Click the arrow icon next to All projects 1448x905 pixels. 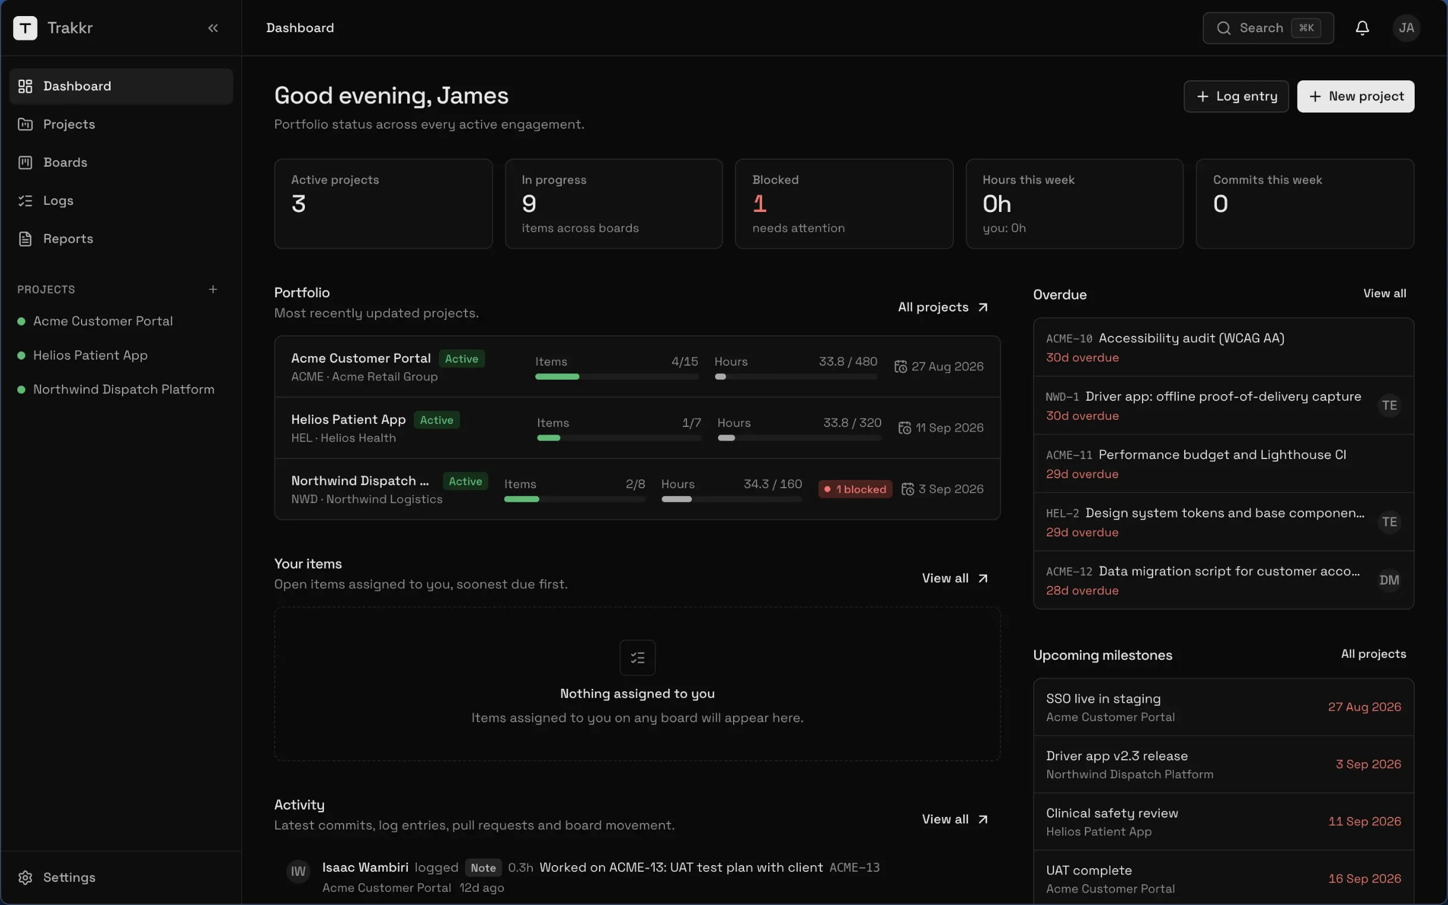point(982,307)
